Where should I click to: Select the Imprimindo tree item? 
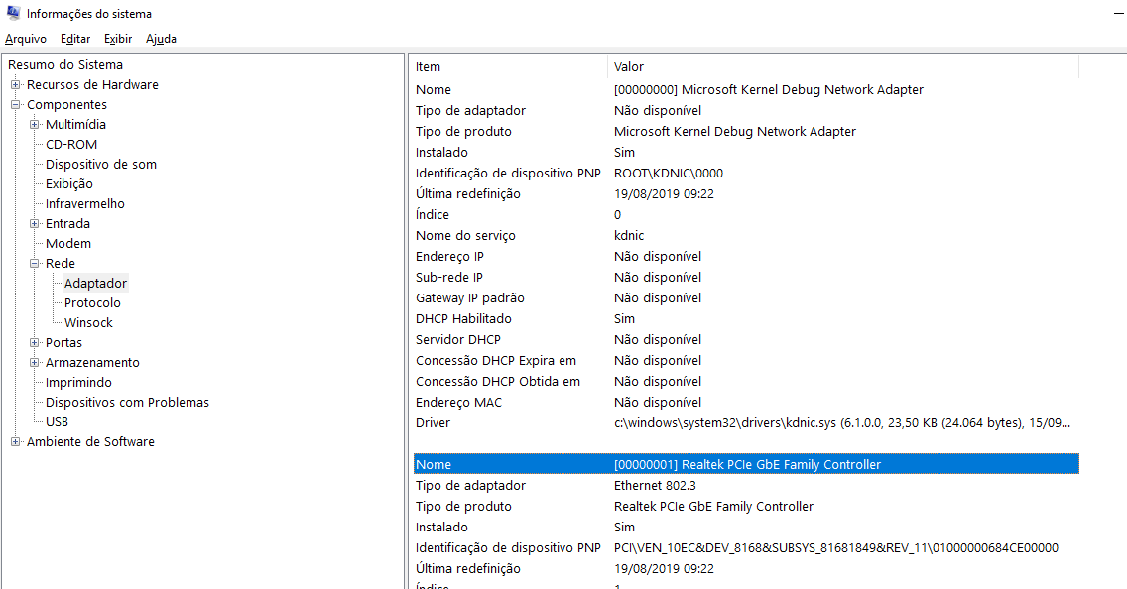pos(78,382)
